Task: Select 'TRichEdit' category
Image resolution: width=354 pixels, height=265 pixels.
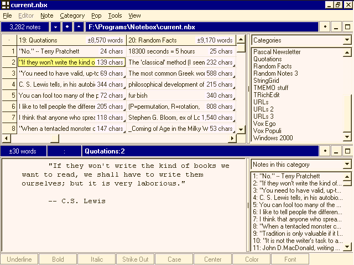Action: (x=267, y=95)
